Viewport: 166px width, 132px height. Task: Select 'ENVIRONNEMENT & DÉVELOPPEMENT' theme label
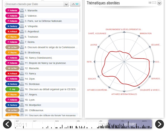[124, 29]
